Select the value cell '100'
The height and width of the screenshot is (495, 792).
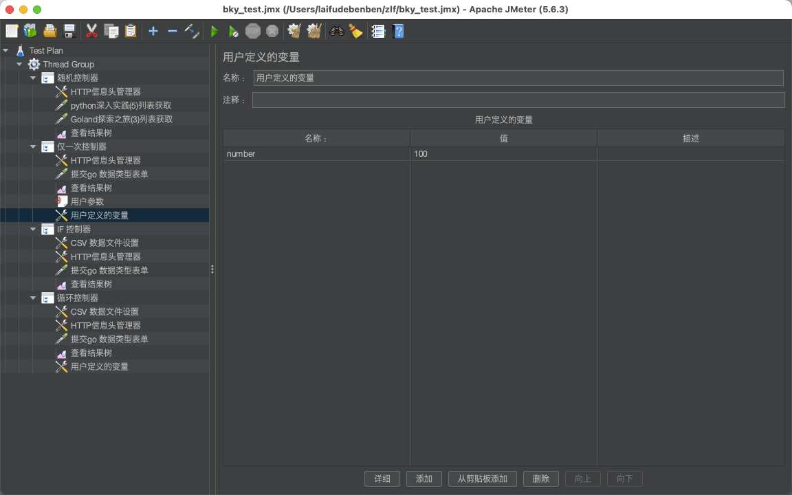[503, 153]
